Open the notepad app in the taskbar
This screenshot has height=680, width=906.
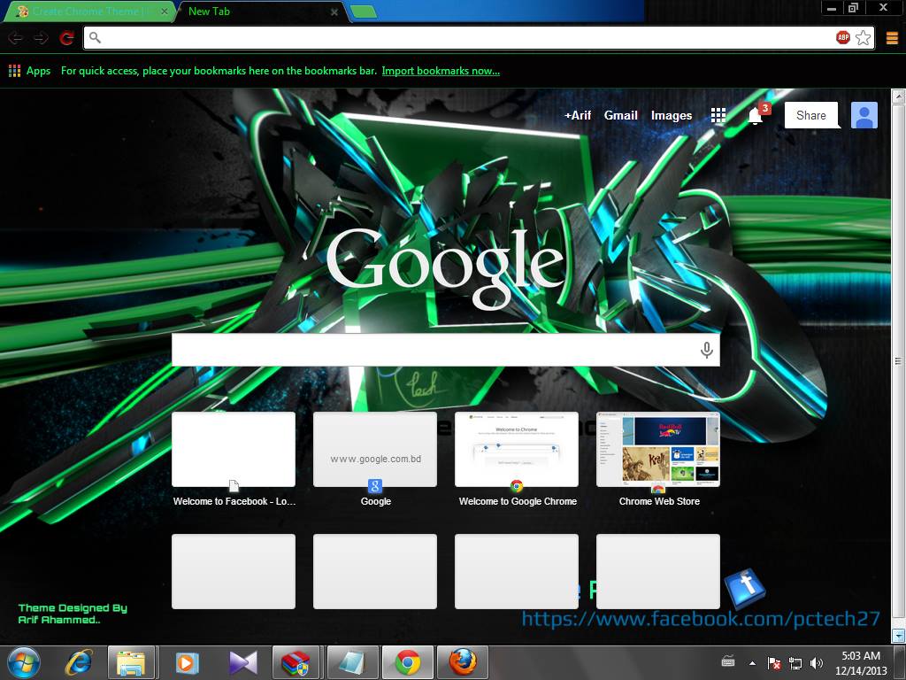point(351,662)
